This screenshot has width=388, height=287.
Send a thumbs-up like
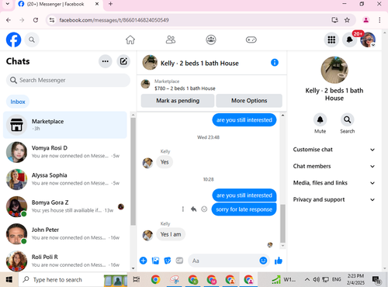(279, 261)
